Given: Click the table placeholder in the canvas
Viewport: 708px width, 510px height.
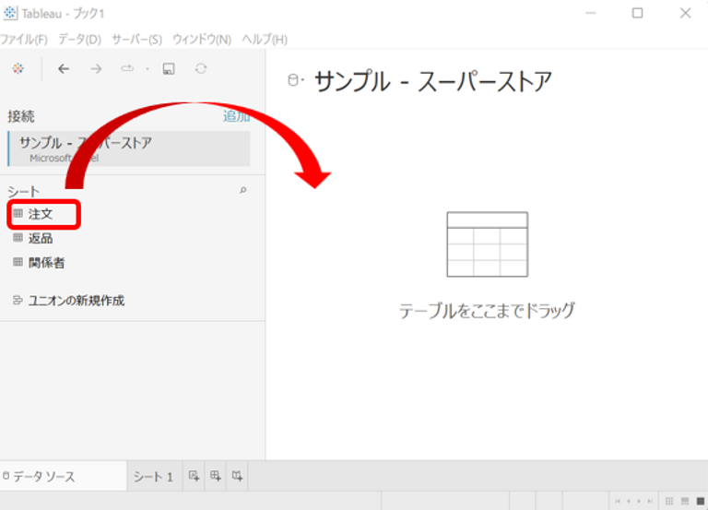Looking at the screenshot, I should click(487, 244).
